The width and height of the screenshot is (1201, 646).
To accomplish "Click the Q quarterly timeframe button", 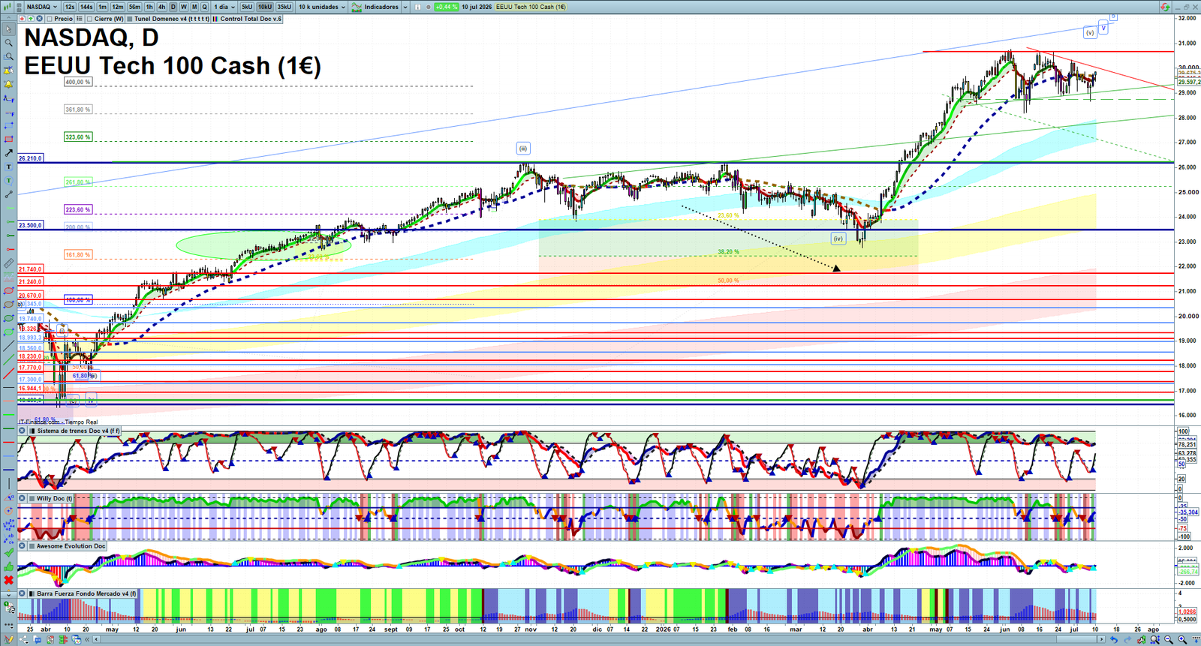I will (204, 7).
